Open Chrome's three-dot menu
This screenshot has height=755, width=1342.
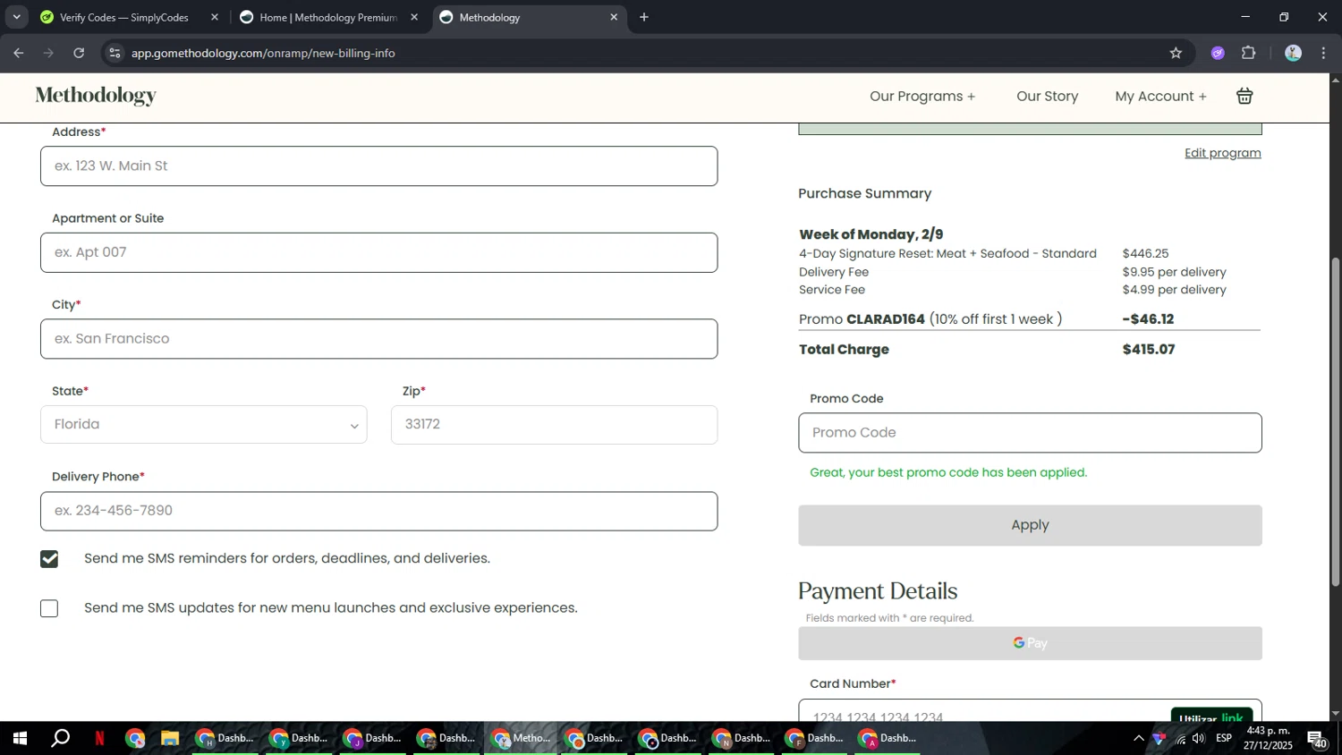pos(1323,53)
